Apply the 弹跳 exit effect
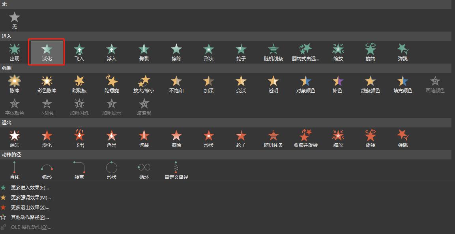Screen dimensions: 455x234 point(402,138)
